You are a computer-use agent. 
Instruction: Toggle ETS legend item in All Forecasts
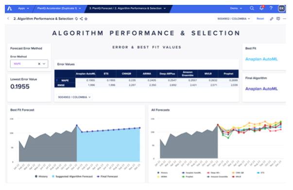(260, 173)
